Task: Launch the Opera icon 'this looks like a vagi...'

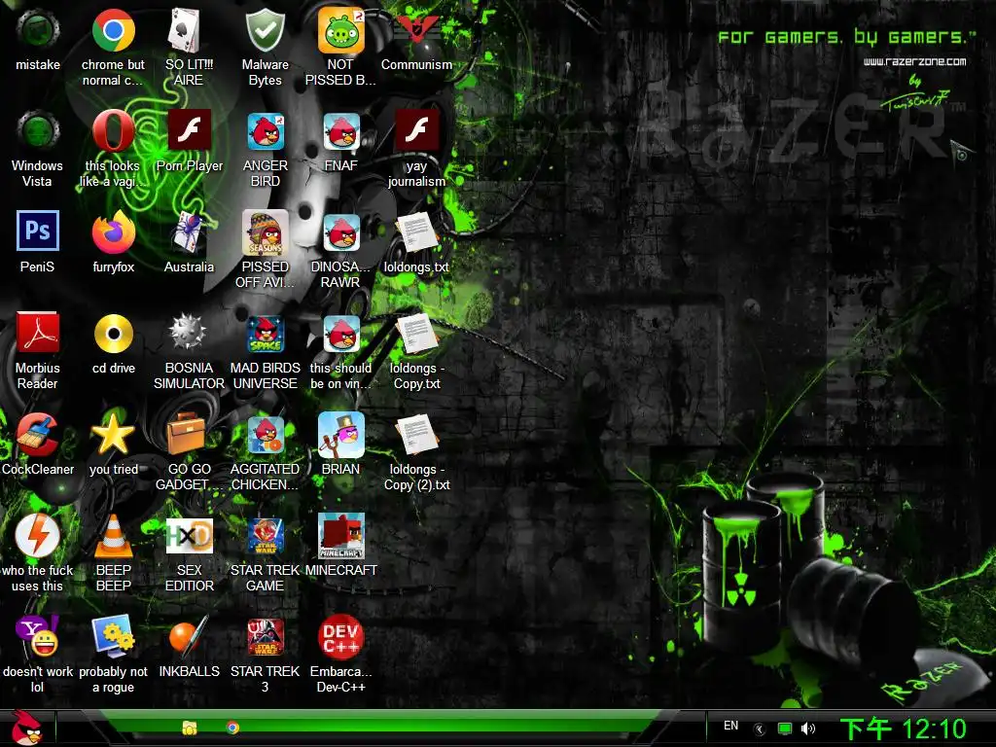Action: tap(113, 131)
